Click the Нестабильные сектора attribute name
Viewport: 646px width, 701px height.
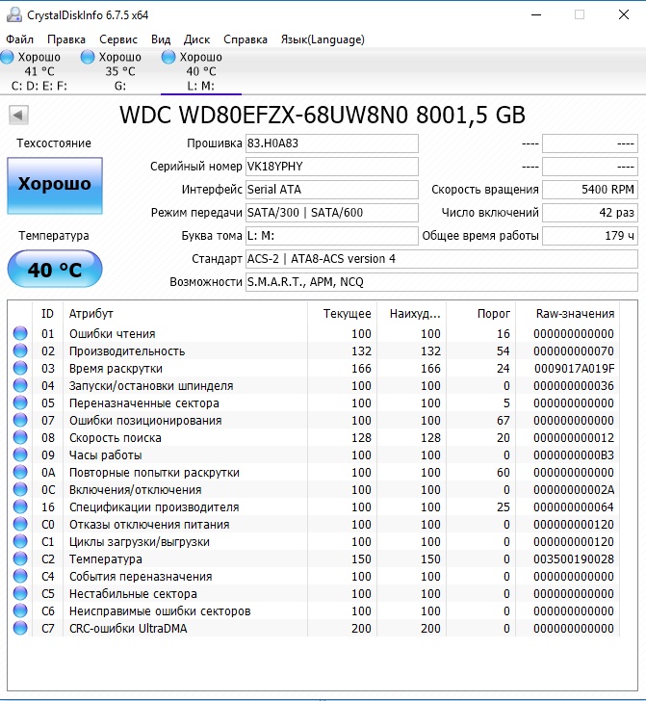133,594
